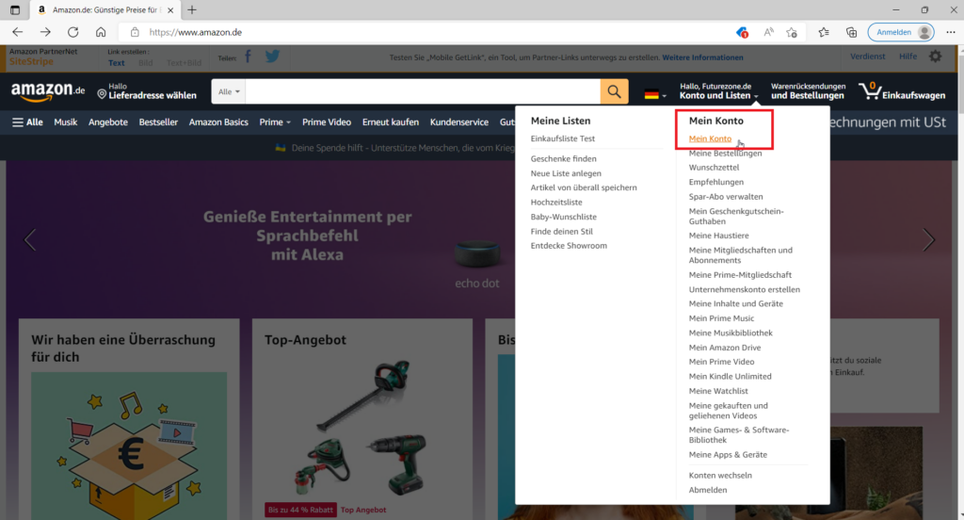Screen dimensions: 964x520
Task: Open Wunschzettel menu entry
Action: click(714, 168)
